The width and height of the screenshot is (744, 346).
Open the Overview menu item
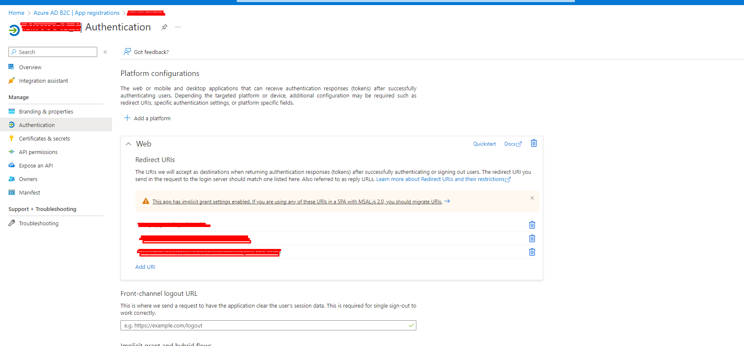pos(30,68)
